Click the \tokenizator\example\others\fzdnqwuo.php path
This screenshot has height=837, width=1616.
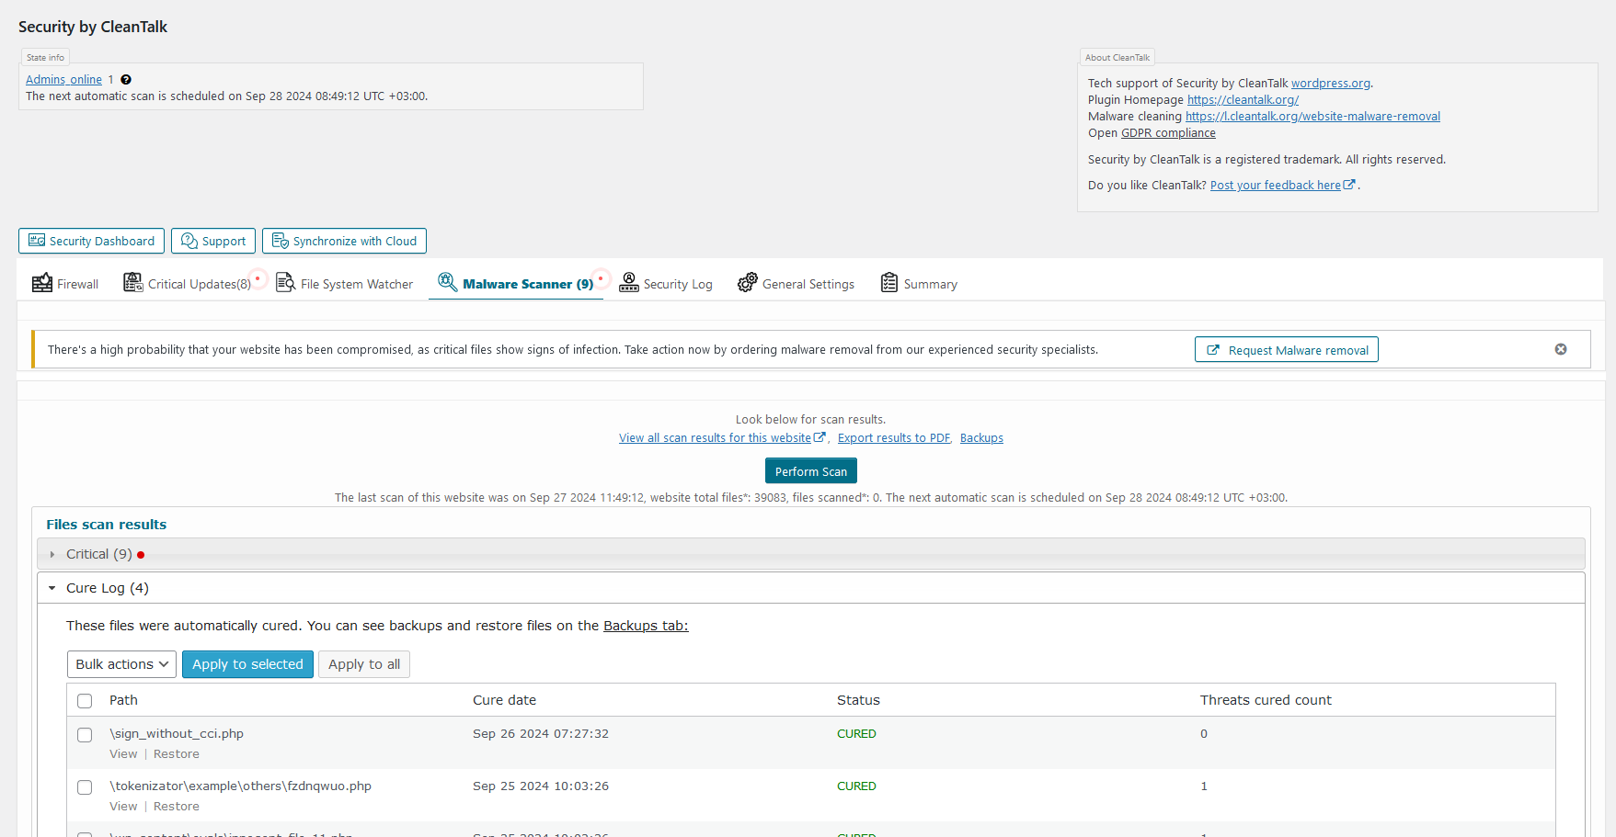[240, 786]
